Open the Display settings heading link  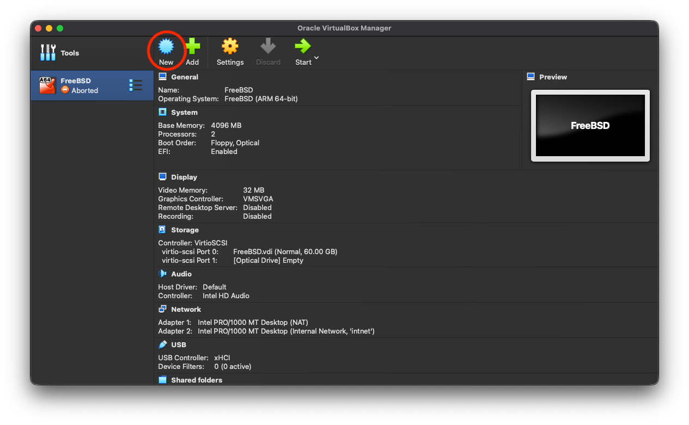(x=184, y=177)
